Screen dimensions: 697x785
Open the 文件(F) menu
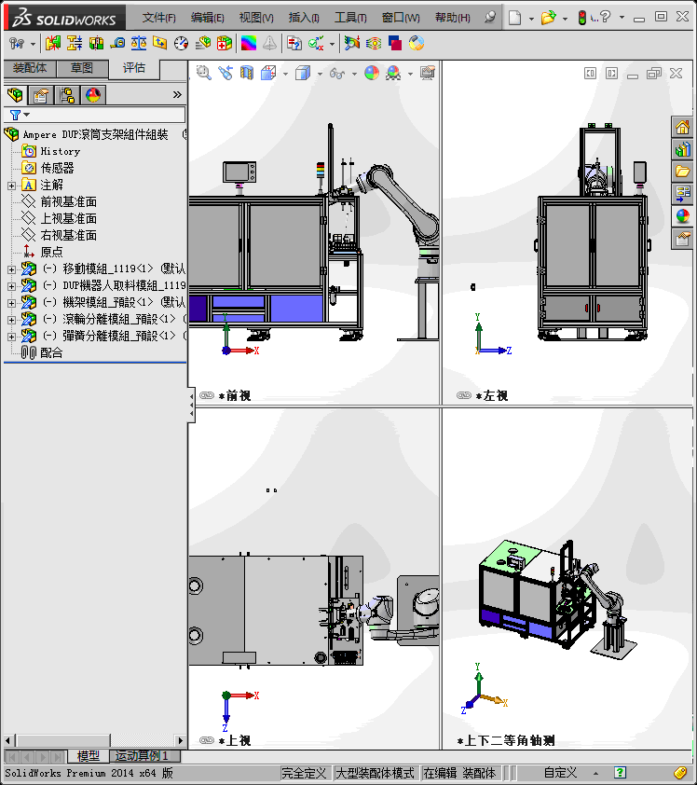tap(158, 18)
